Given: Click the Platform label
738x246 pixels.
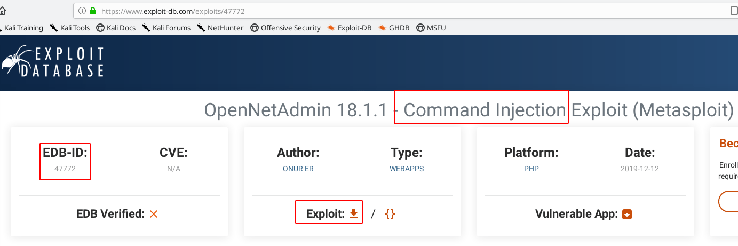Looking at the screenshot, I should point(531,153).
